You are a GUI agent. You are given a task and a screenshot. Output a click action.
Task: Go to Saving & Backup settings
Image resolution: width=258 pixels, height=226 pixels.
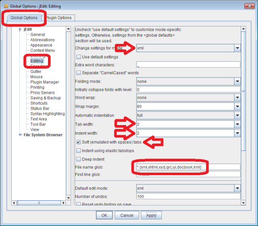[x=46, y=98]
